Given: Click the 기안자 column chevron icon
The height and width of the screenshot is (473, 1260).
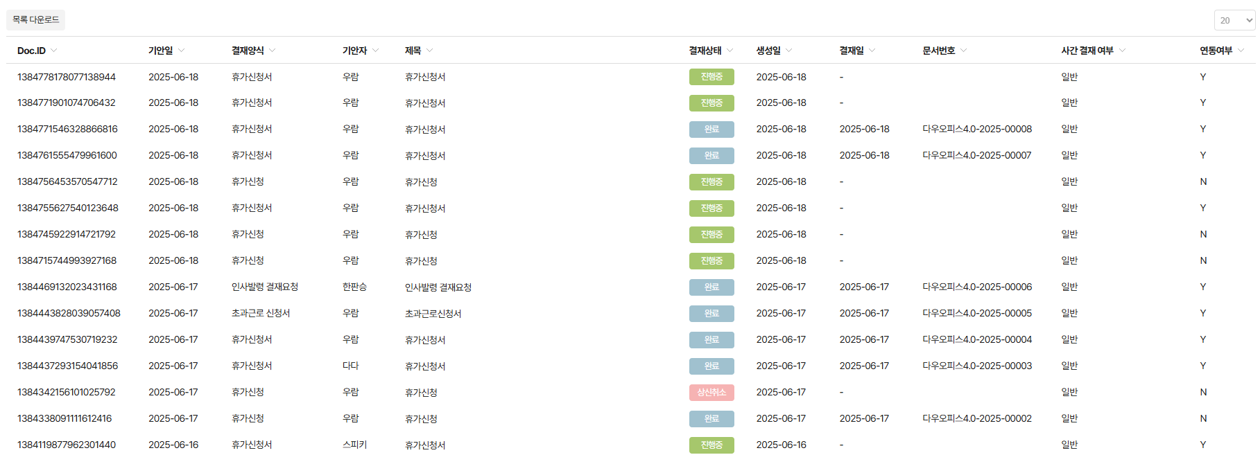Looking at the screenshot, I should point(376,51).
